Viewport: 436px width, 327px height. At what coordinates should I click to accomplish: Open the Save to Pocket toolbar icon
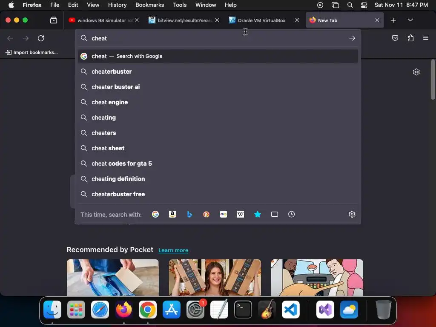pyautogui.click(x=395, y=38)
